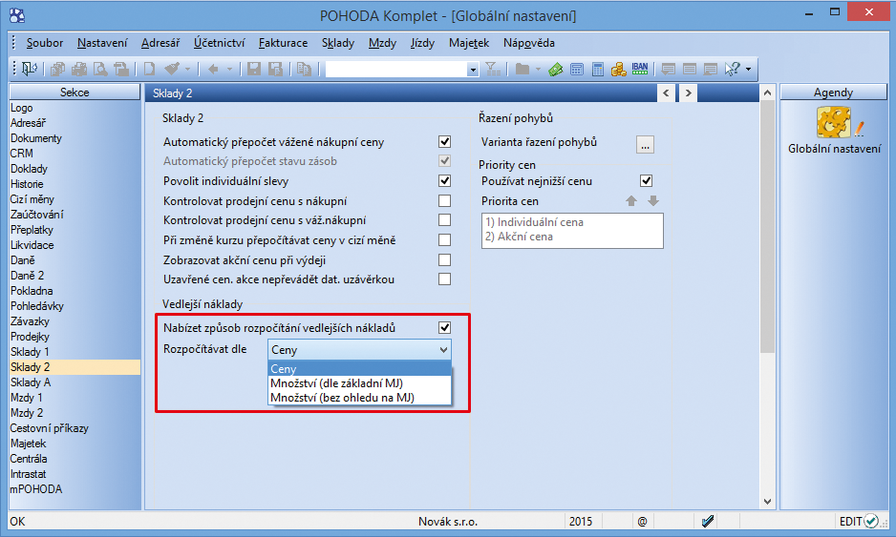
Task: Open the dropdown arrow next to folder icon
Action: coord(538,70)
